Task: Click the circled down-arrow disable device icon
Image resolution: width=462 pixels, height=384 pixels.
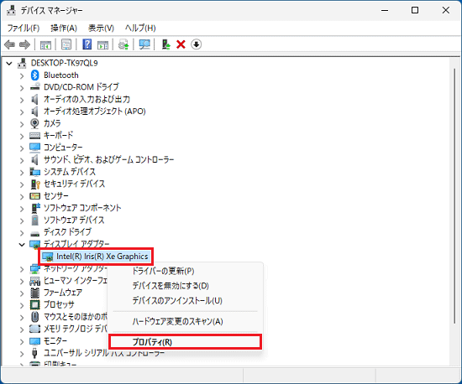Action: (x=197, y=44)
